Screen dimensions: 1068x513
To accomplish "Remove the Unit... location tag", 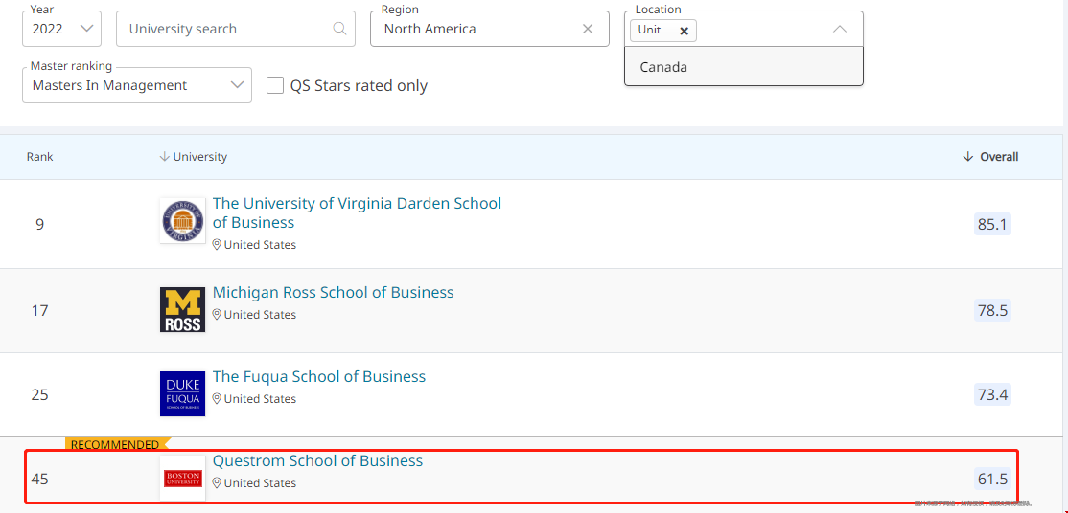I will pyautogui.click(x=685, y=31).
